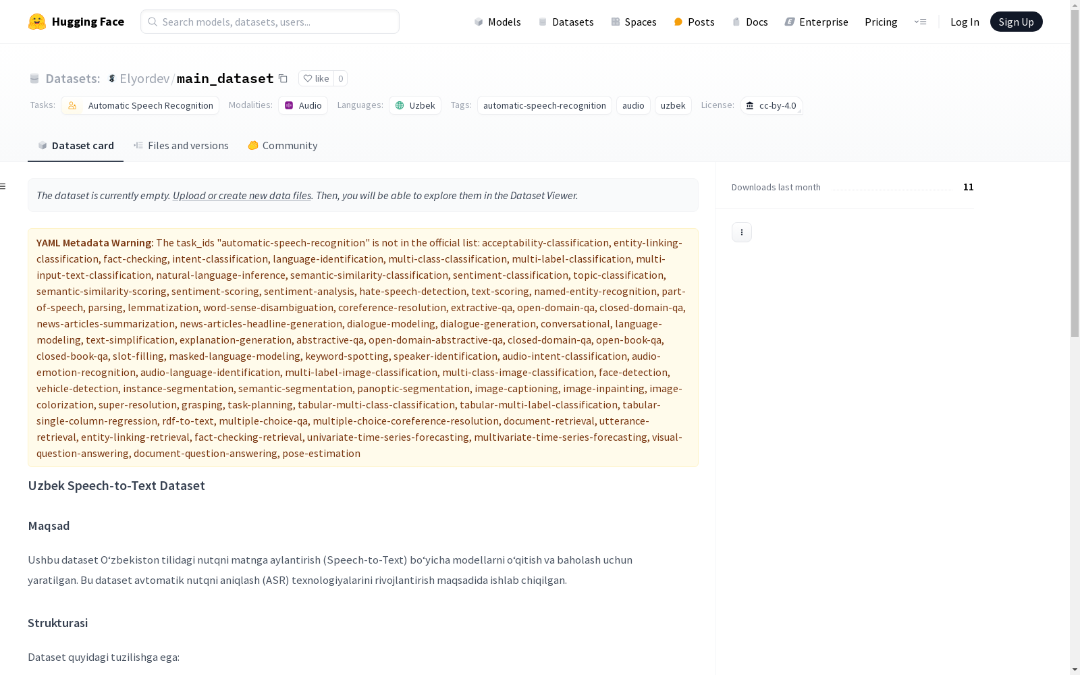The image size is (1080, 675).
Task: Click the Log In link
Action: pyautogui.click(x=965, y=22)
